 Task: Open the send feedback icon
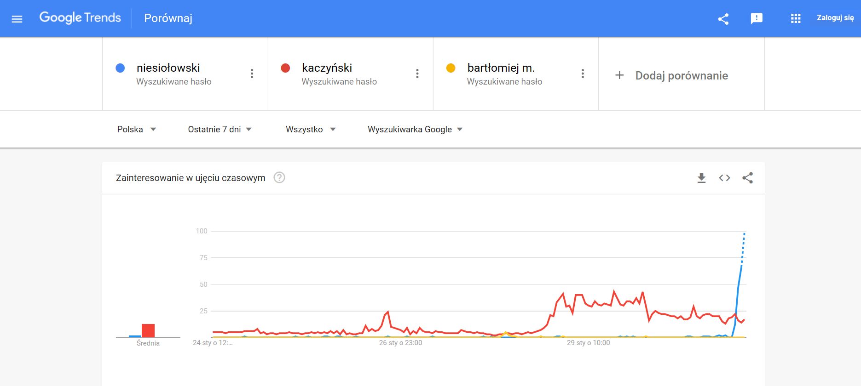pyautogui.click(x=757, y=18)
